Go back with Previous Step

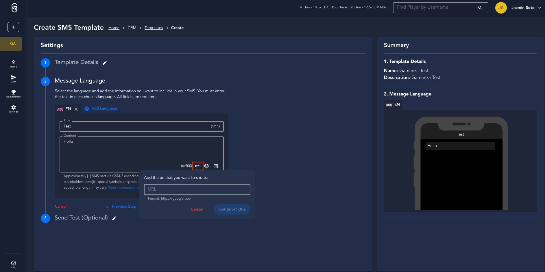[121, 207]
